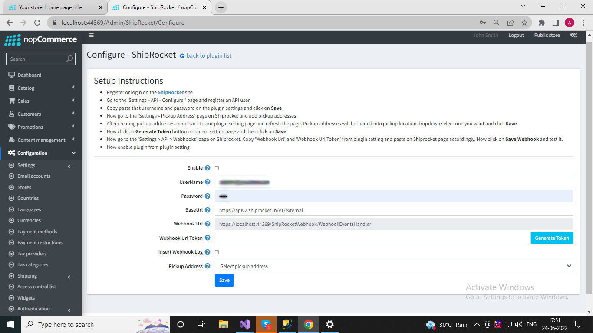Click the search magnifier icon in the sidebar
Screen dimensions: 593x333
69,59
